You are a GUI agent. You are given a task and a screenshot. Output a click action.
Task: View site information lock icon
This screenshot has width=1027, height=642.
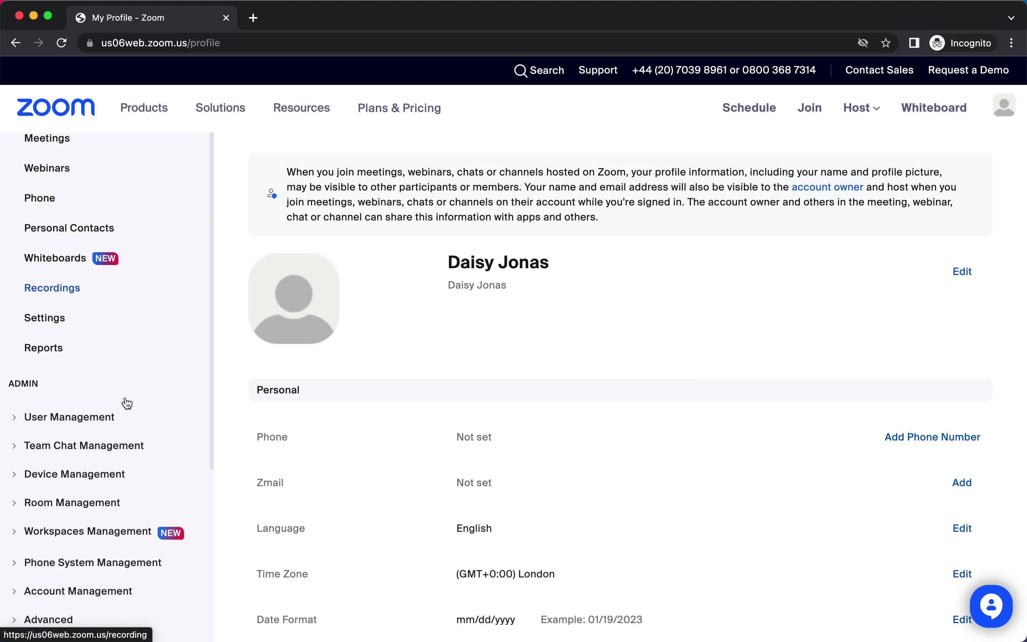(x=90, y=43)
